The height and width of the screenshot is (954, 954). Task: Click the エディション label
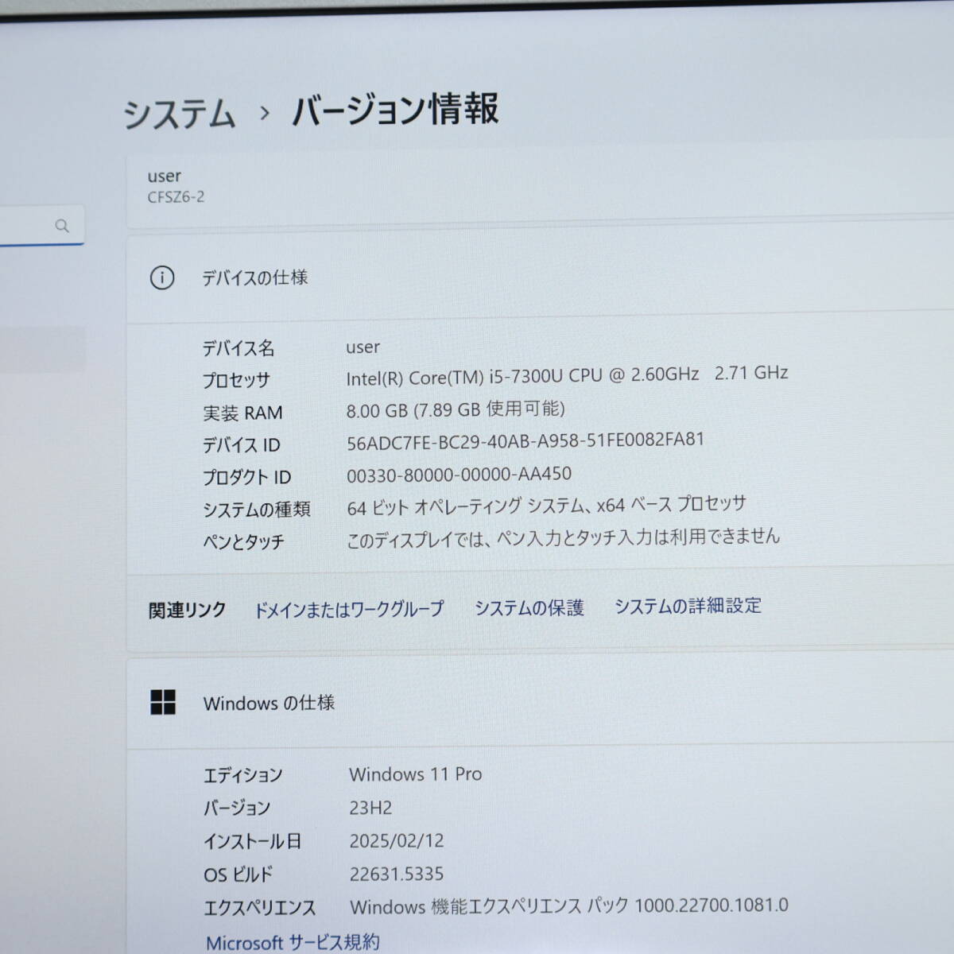(243, 775)
